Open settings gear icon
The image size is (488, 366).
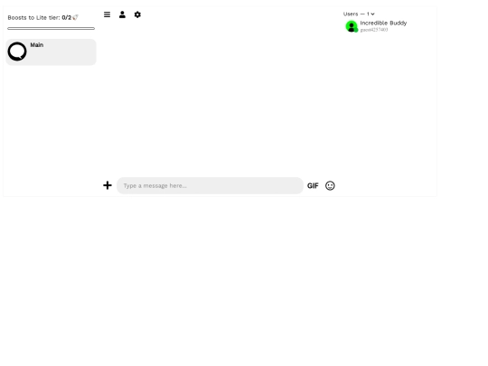click(x=137, y=14)
